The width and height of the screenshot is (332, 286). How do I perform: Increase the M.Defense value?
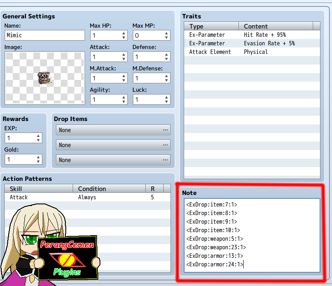[166, 76]
